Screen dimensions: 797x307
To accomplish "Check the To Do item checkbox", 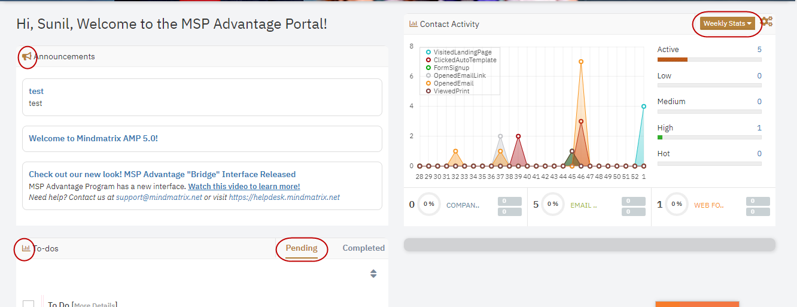I will pos(28,304).
